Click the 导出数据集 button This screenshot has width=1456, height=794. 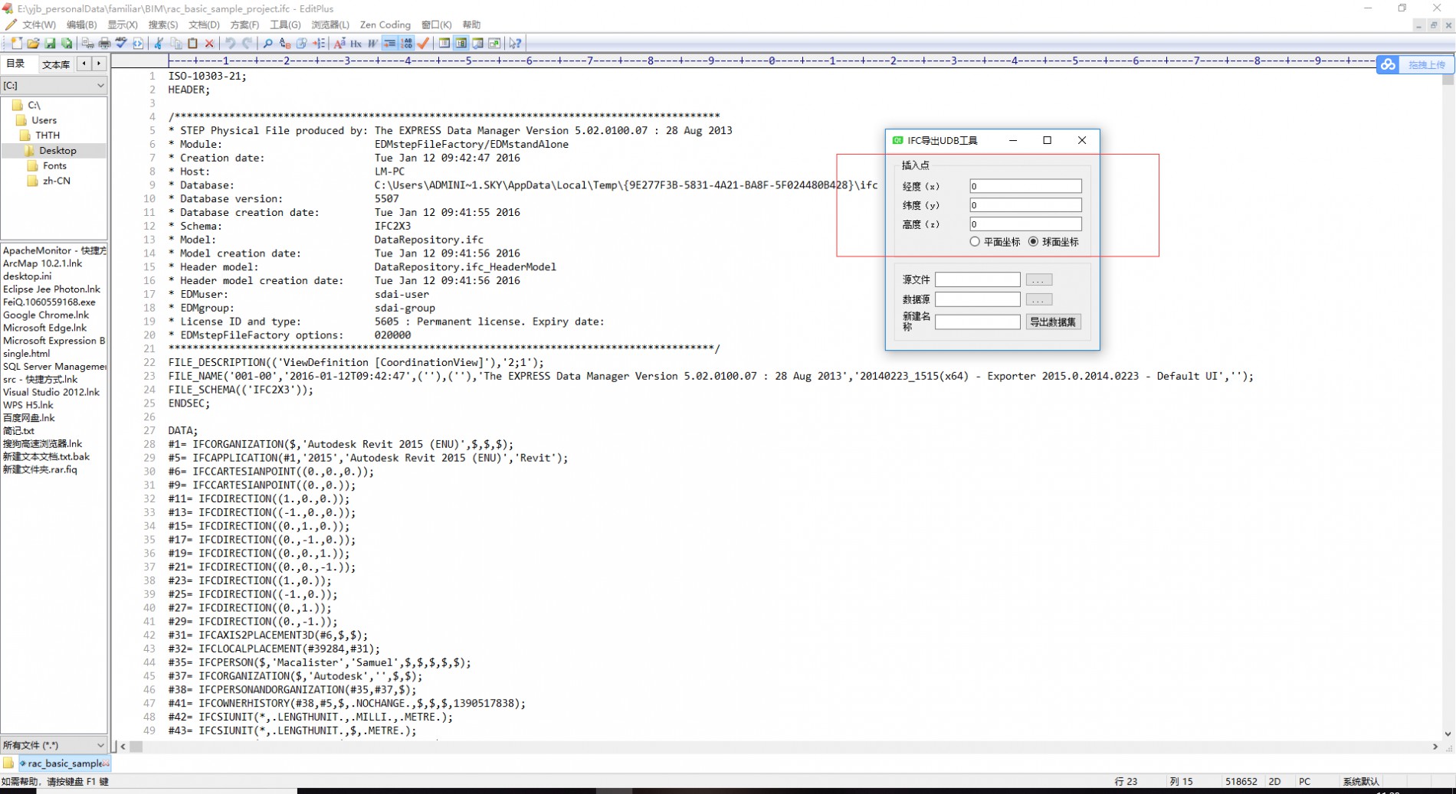[1053, 322]
